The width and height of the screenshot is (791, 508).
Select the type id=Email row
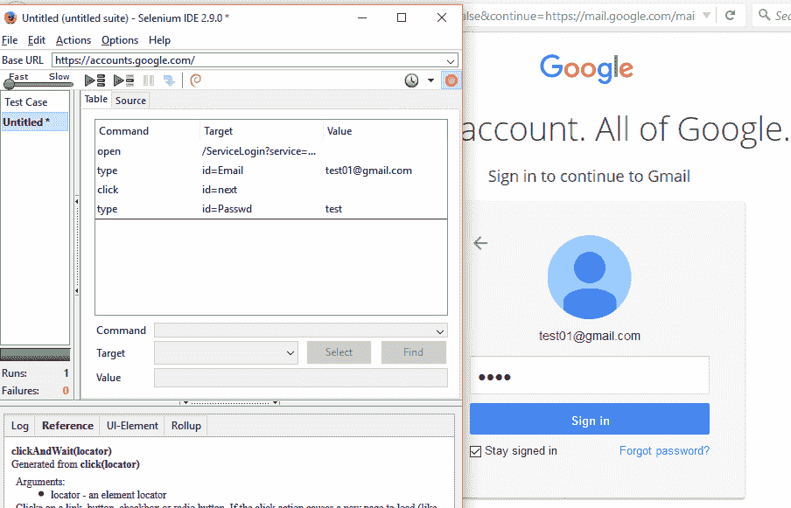[x=271, y=170]
